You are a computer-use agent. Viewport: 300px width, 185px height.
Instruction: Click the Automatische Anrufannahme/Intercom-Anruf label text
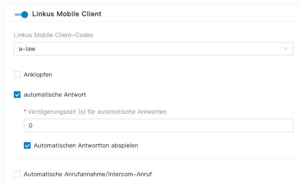88,174
